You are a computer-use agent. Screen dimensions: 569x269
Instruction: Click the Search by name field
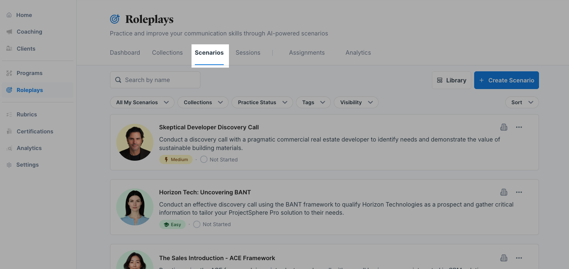click(155, 80)
